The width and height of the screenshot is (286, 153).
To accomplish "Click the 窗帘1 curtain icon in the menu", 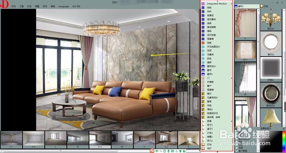I will [203, 74].
